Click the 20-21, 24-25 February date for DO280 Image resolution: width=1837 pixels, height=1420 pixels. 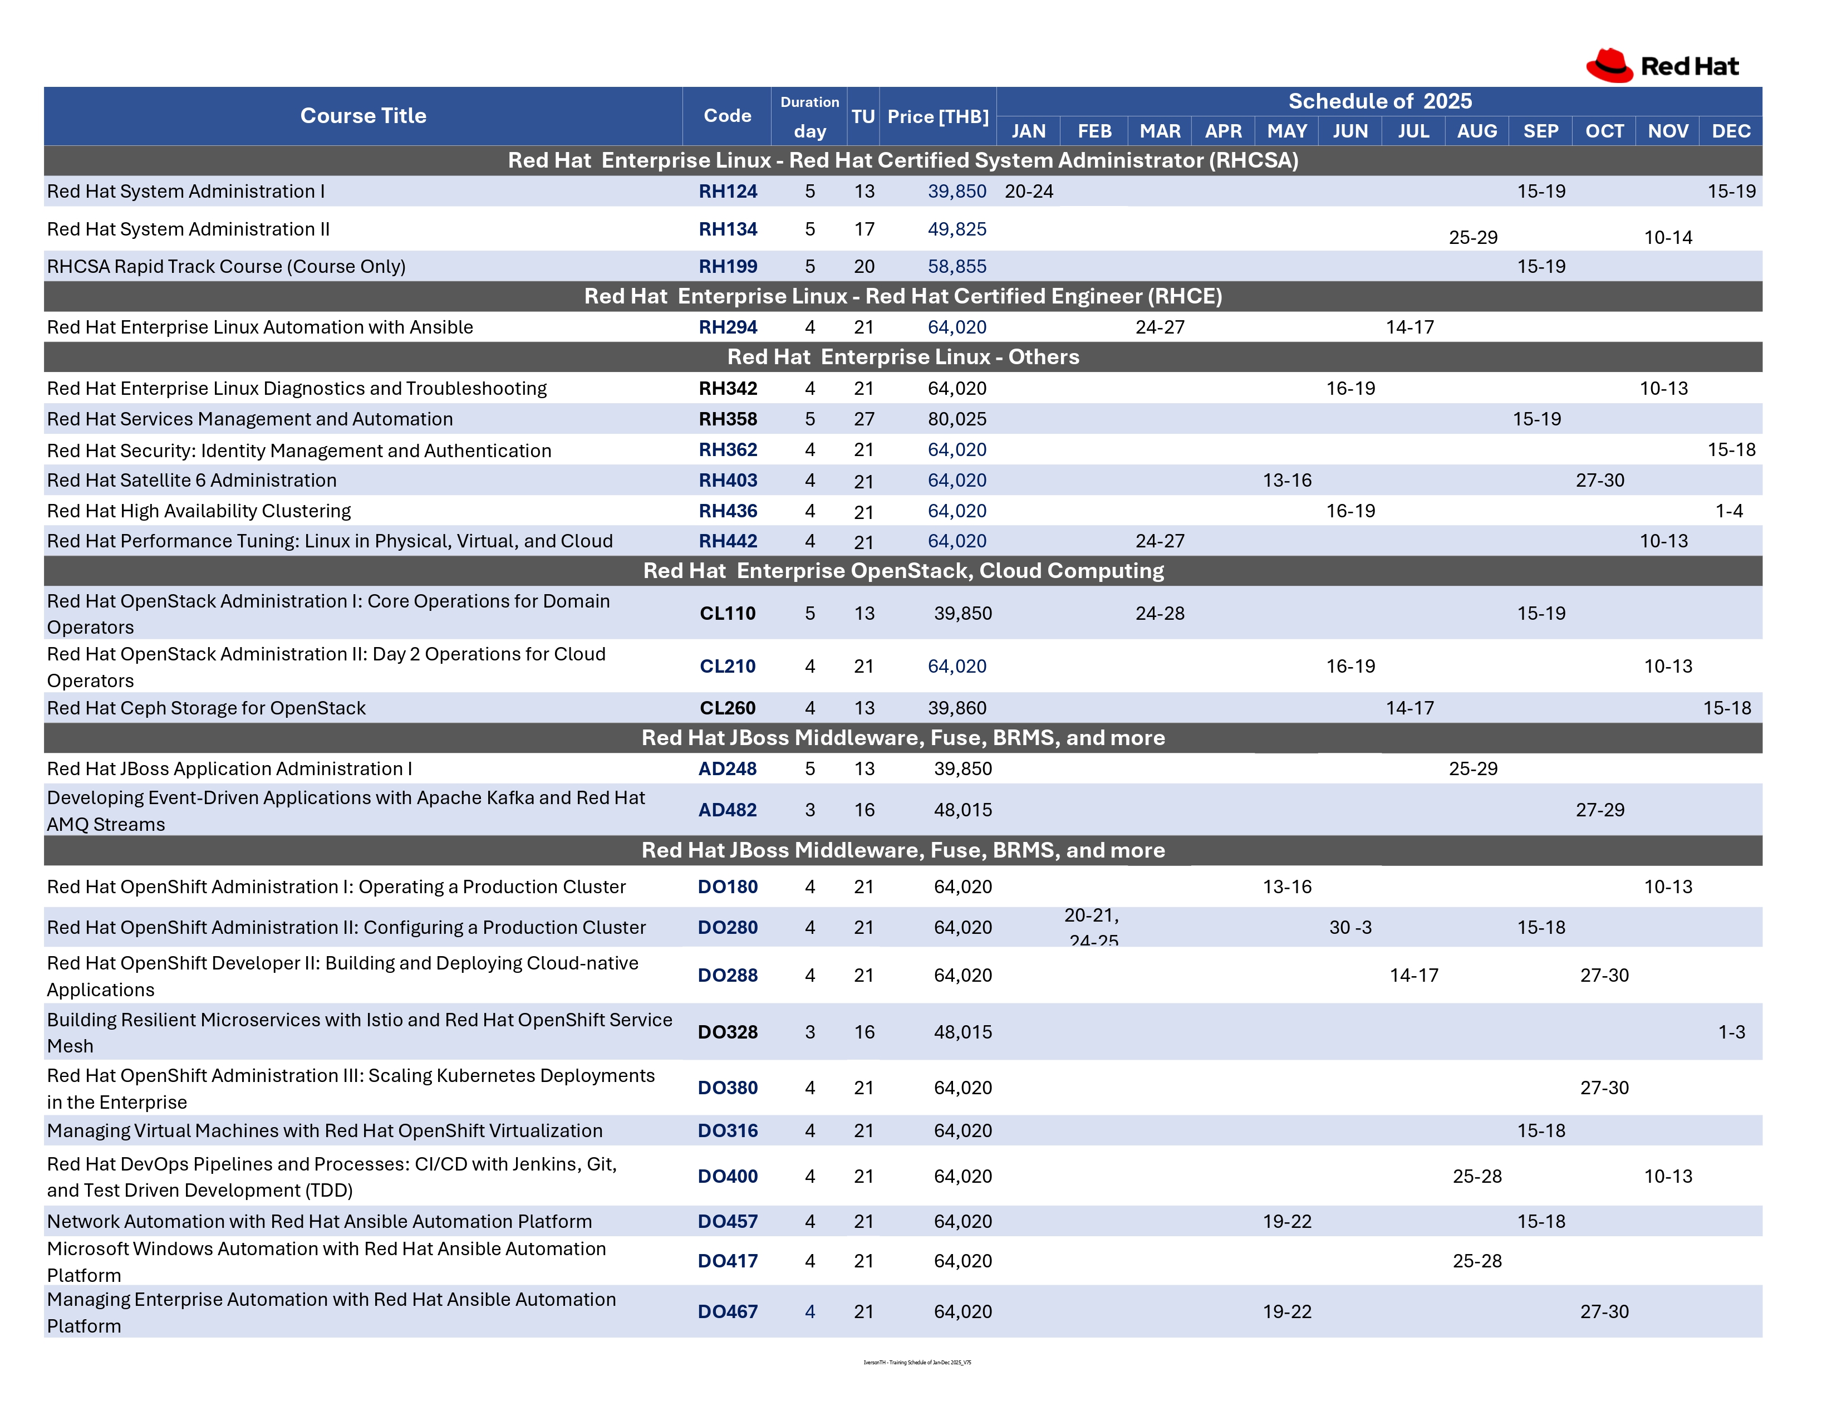click(x=1092, y=927)
